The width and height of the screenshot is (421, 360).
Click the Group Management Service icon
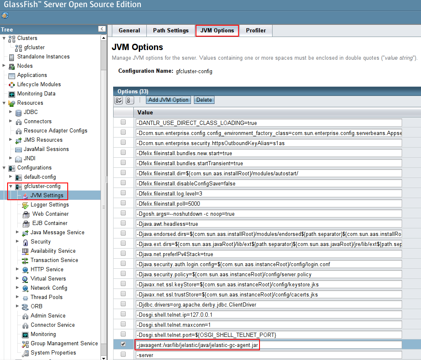(x=25, y=344)
